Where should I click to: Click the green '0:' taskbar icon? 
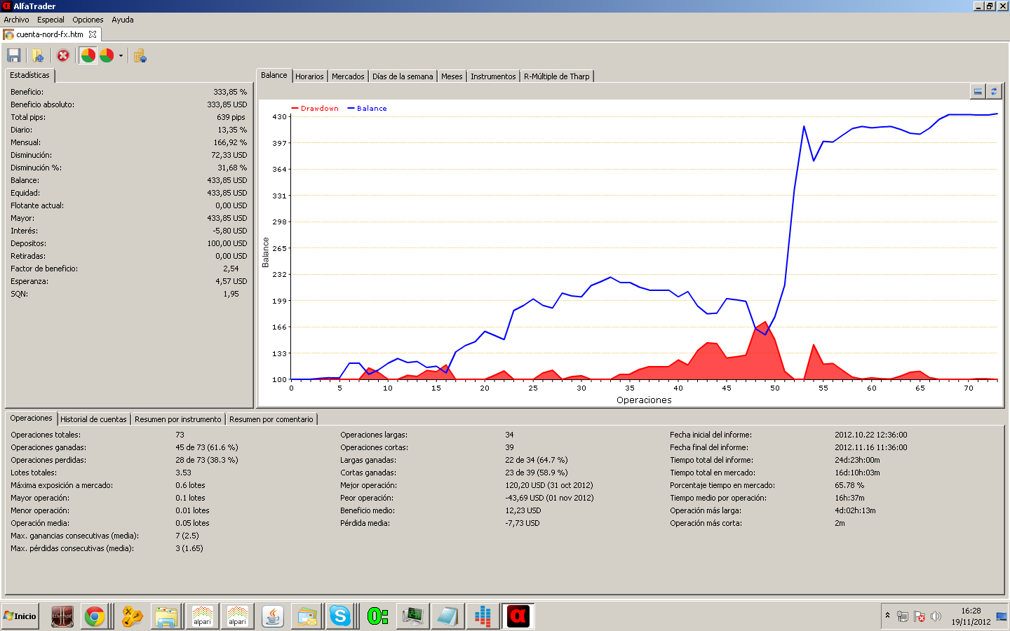point(378,616)
